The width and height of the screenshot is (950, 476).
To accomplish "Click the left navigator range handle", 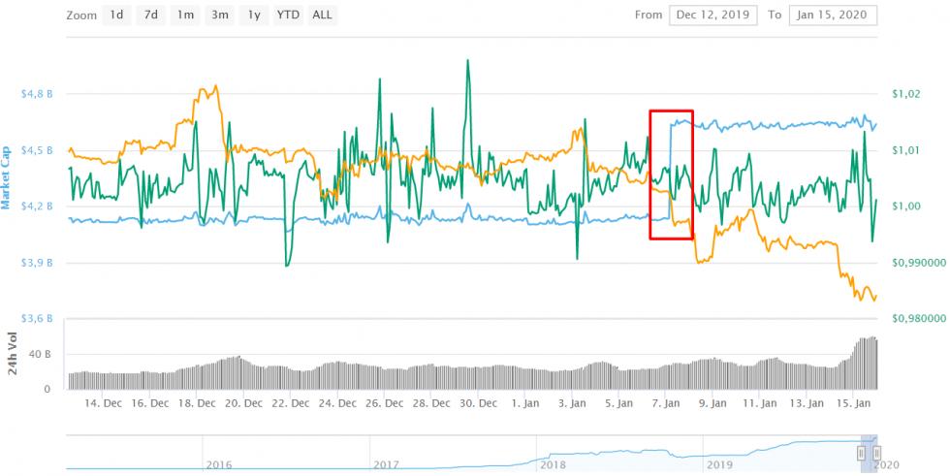I will (860, 452).
